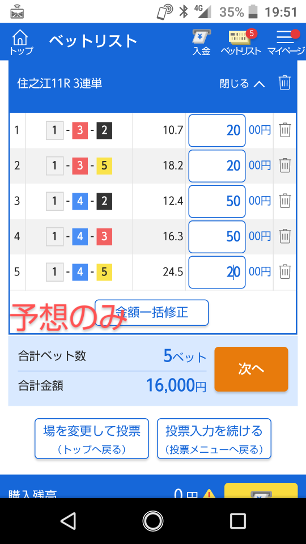Remove bet row 1-4-2 via trash icon

click(x=285, y=201)
